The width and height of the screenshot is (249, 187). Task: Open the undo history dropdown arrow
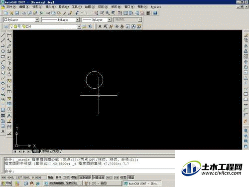pyautogui.click(x=82, y=13)
